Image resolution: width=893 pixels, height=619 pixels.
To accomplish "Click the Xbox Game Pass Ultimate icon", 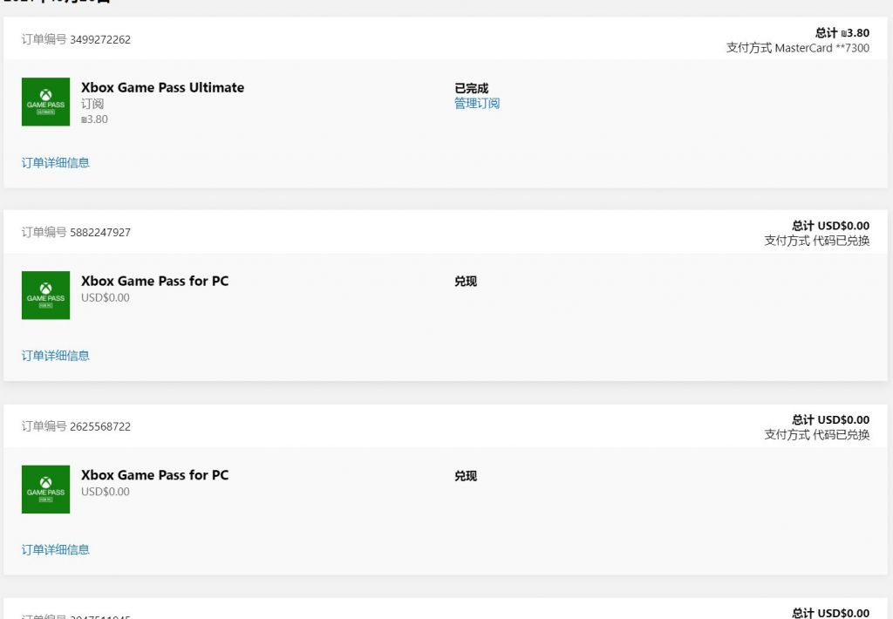I will click(45, 102).
